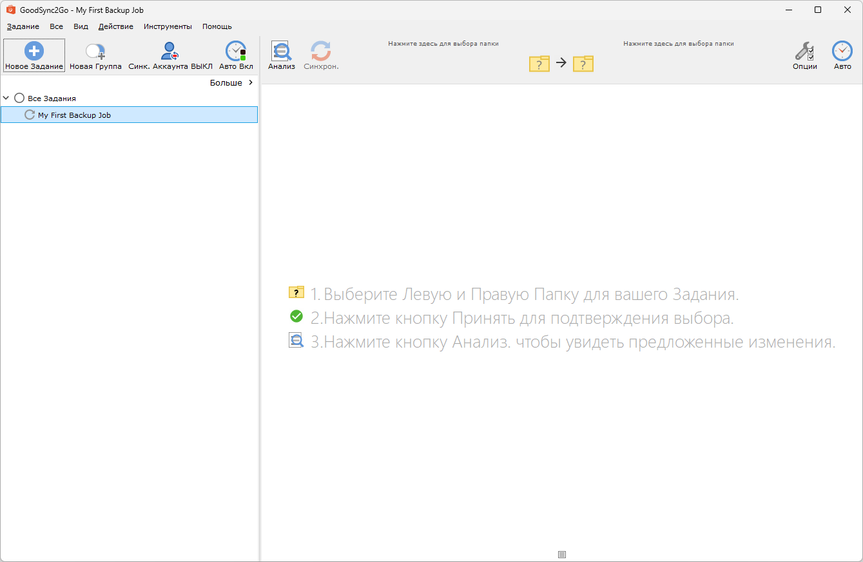Create a new job with Новое Задание
863x562 pixels.
coord(34,55)
